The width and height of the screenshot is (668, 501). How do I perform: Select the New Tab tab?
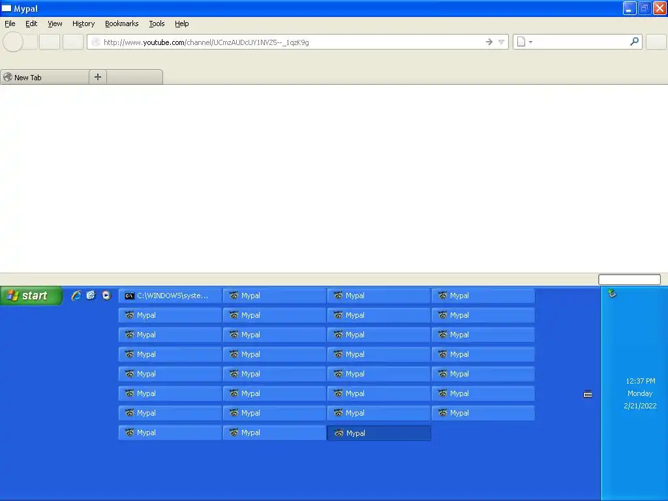coord(45,77)
